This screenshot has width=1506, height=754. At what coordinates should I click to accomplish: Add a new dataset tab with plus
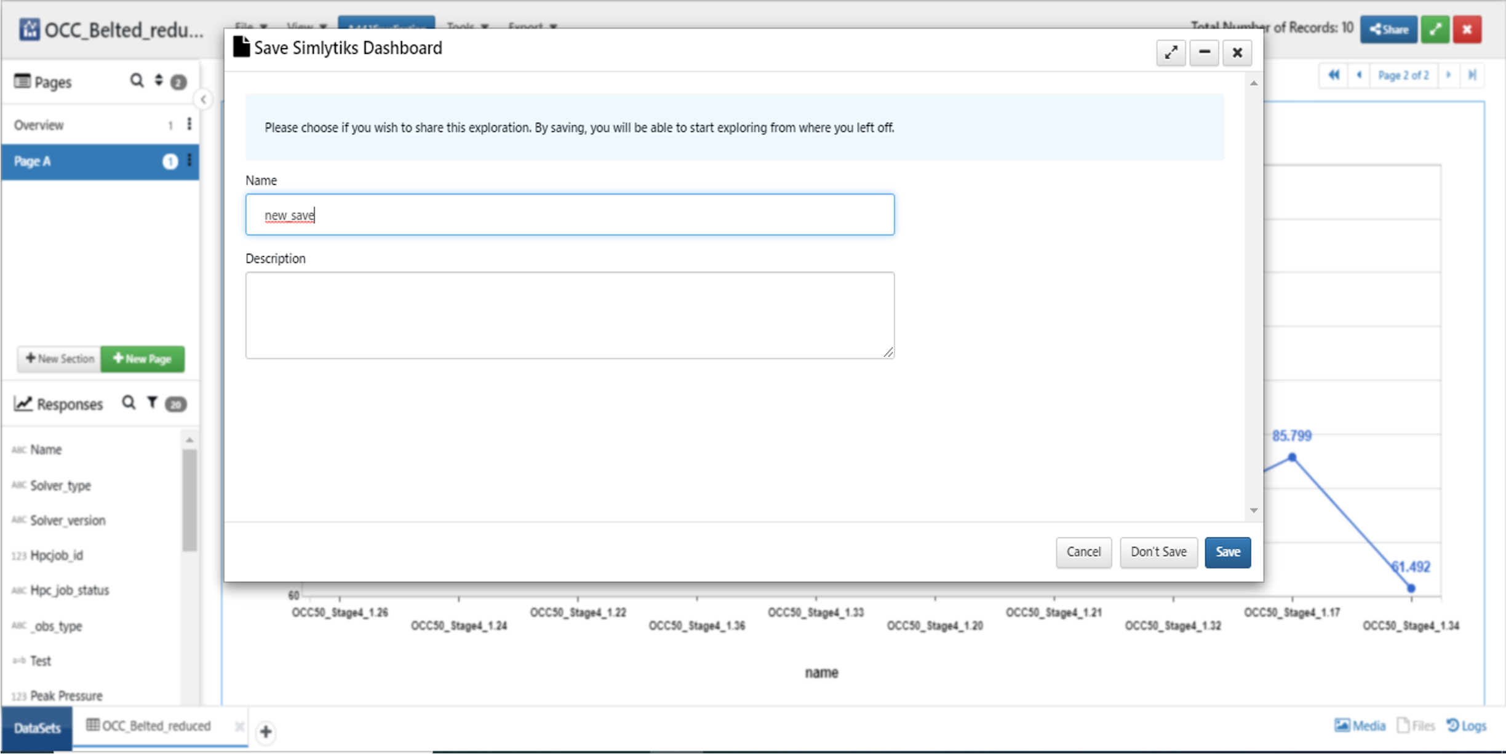[266, 731]
